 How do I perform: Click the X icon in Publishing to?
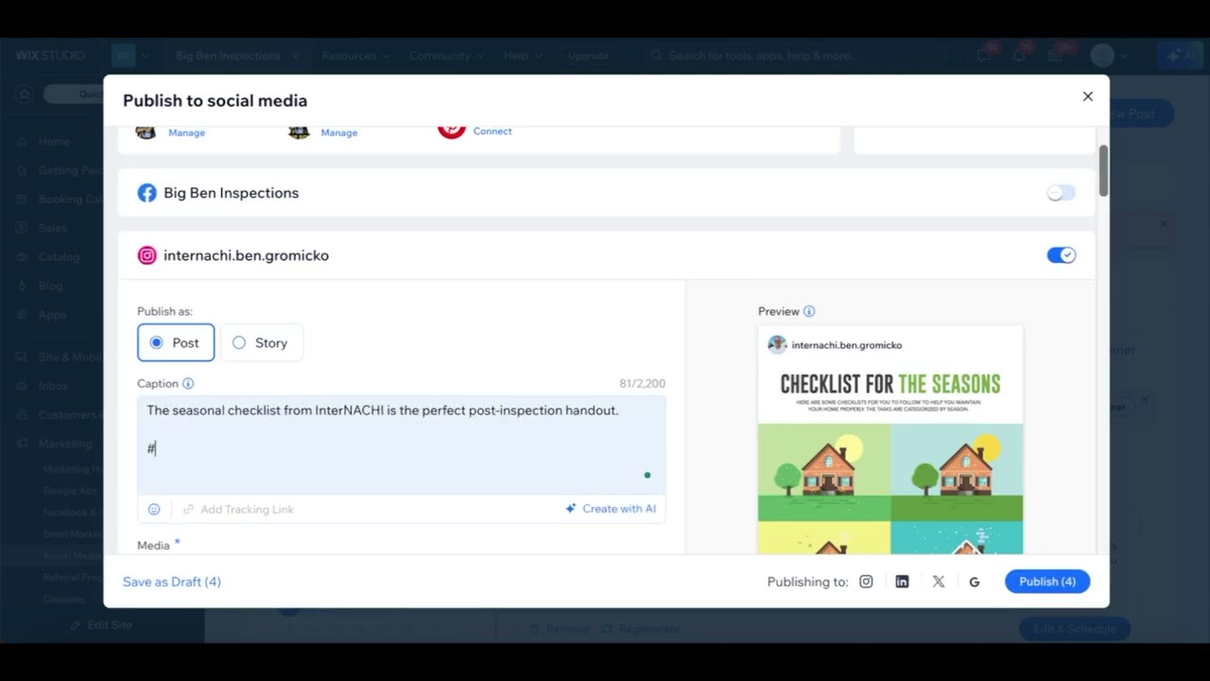tap(939, 582)
